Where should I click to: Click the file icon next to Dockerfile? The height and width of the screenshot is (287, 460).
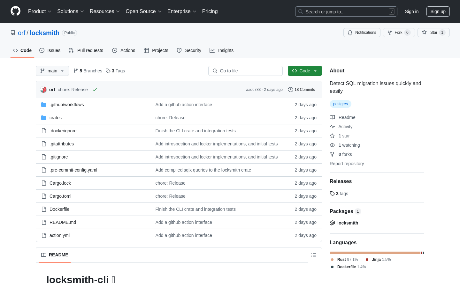pos(44,209)
